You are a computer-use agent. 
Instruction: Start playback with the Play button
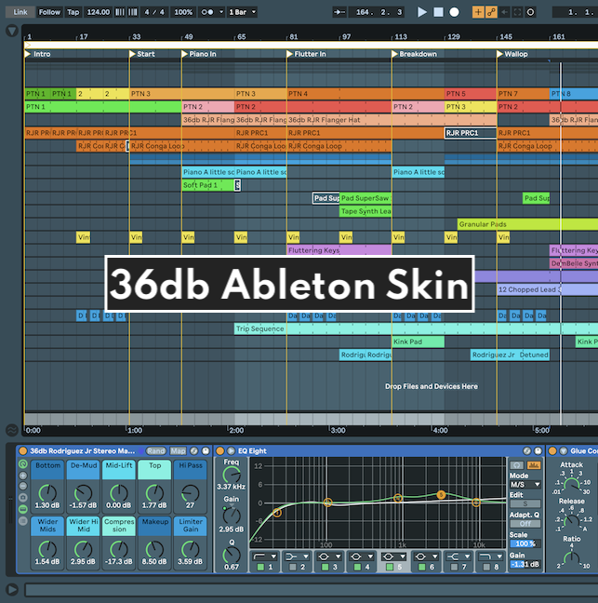[422, 12]
